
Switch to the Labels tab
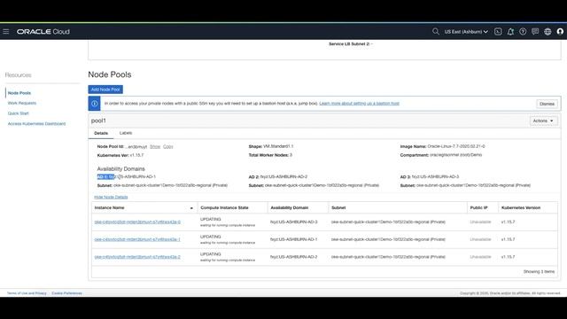point(126,133)
